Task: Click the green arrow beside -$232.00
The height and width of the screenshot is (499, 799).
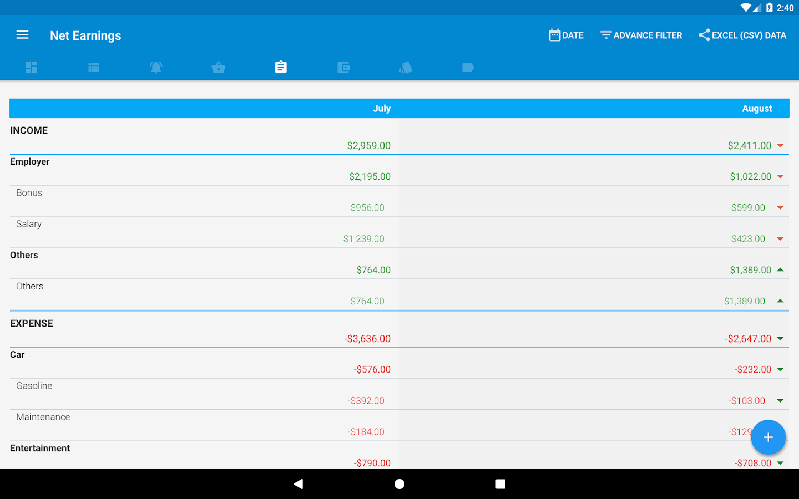Action: [780, 369]
